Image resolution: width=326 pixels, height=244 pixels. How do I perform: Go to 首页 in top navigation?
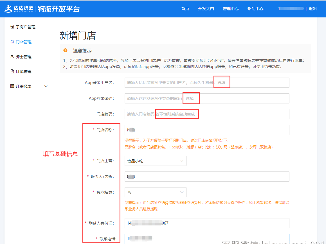tap(185, 9)
